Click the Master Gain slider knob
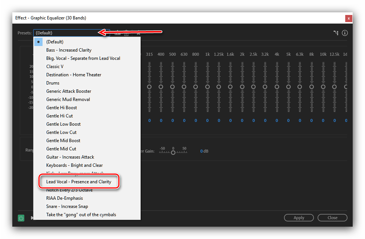Viewport: 365px width, 239px height. (173, 153)
